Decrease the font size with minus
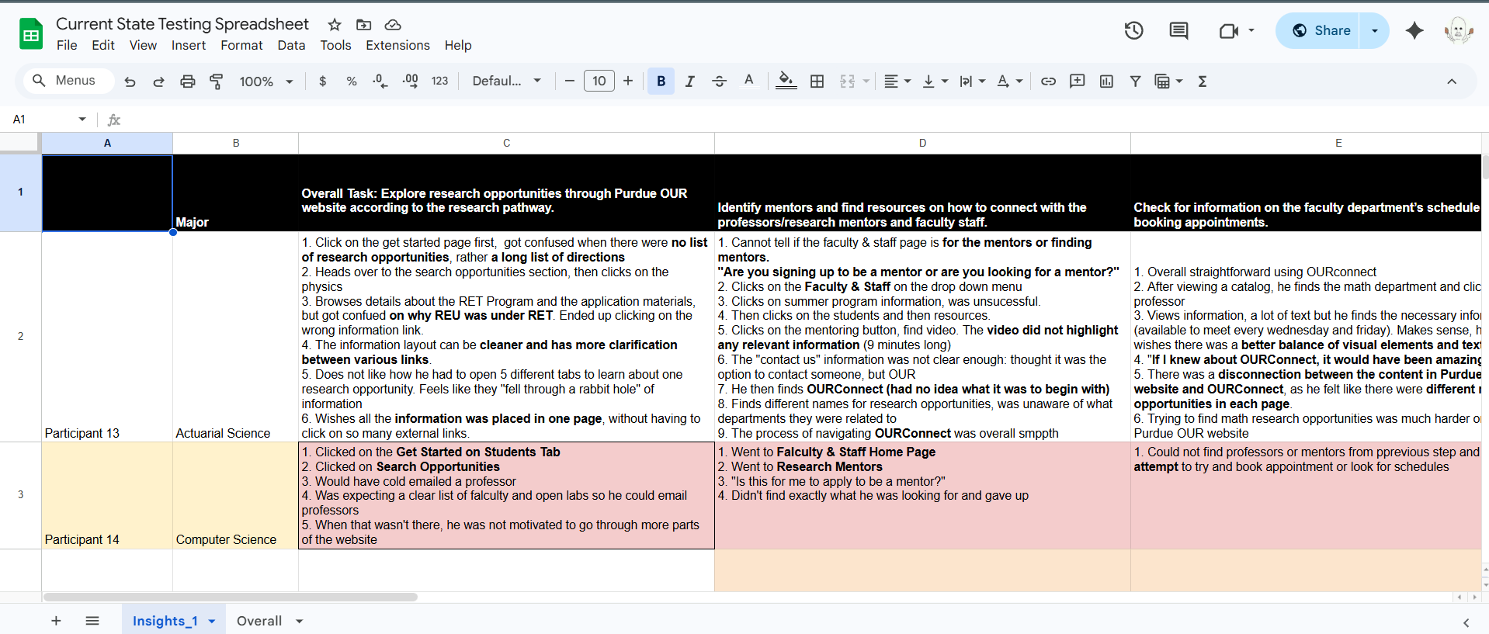The image size is (1489, 634). [x=570, y=81]
